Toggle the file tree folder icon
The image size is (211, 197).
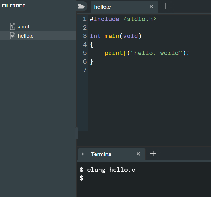(x=81, y=6)
